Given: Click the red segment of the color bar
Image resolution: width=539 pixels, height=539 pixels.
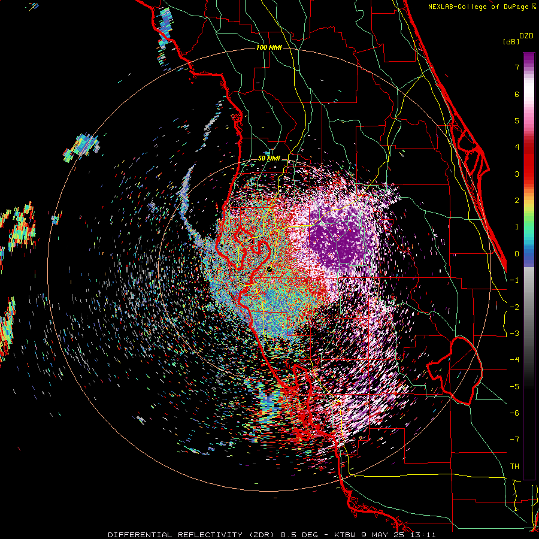Looking at the screenshot, I should 529,162.
